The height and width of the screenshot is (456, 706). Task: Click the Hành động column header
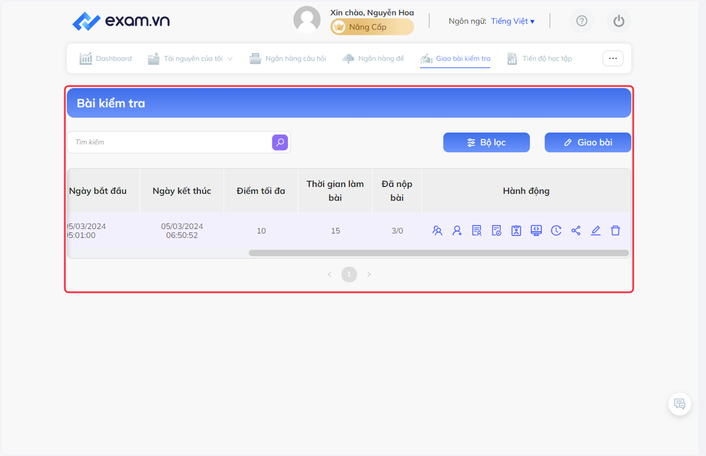point(526,191)
